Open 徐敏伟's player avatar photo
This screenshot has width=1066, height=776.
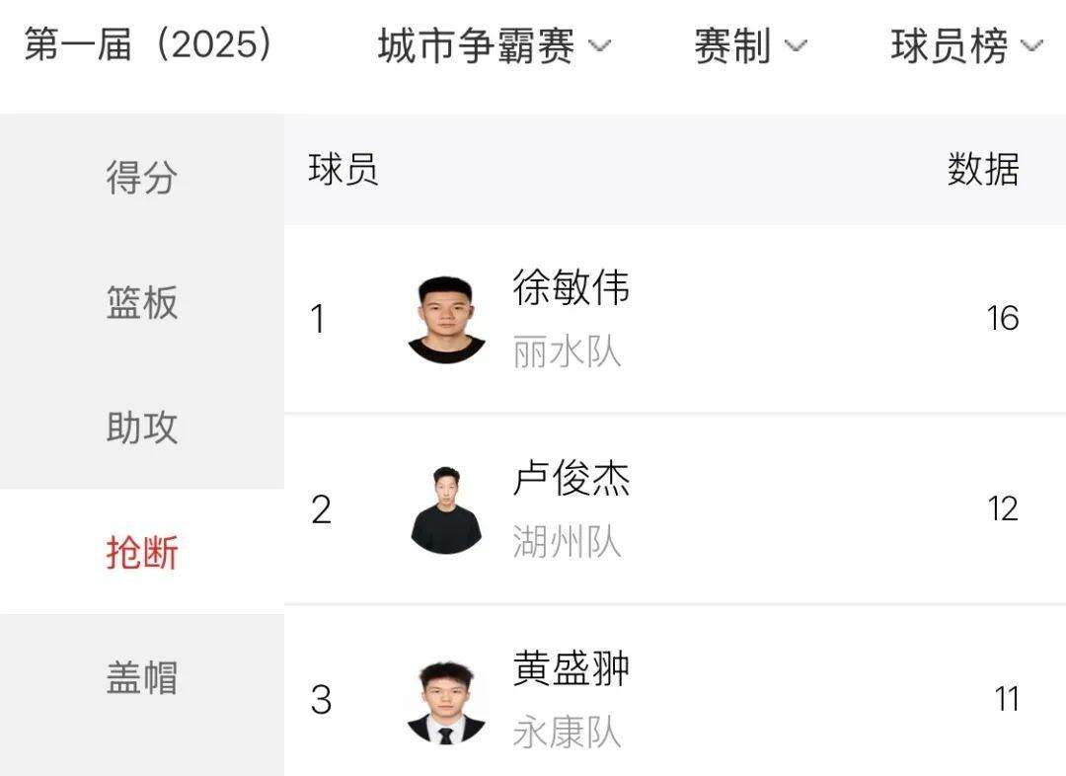(x=446, y=320)
